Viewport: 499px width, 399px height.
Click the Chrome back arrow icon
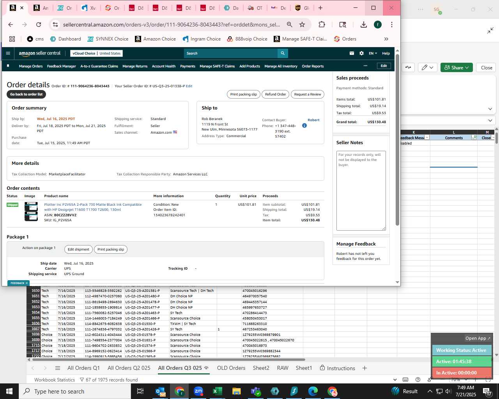(x=11, y=25)
